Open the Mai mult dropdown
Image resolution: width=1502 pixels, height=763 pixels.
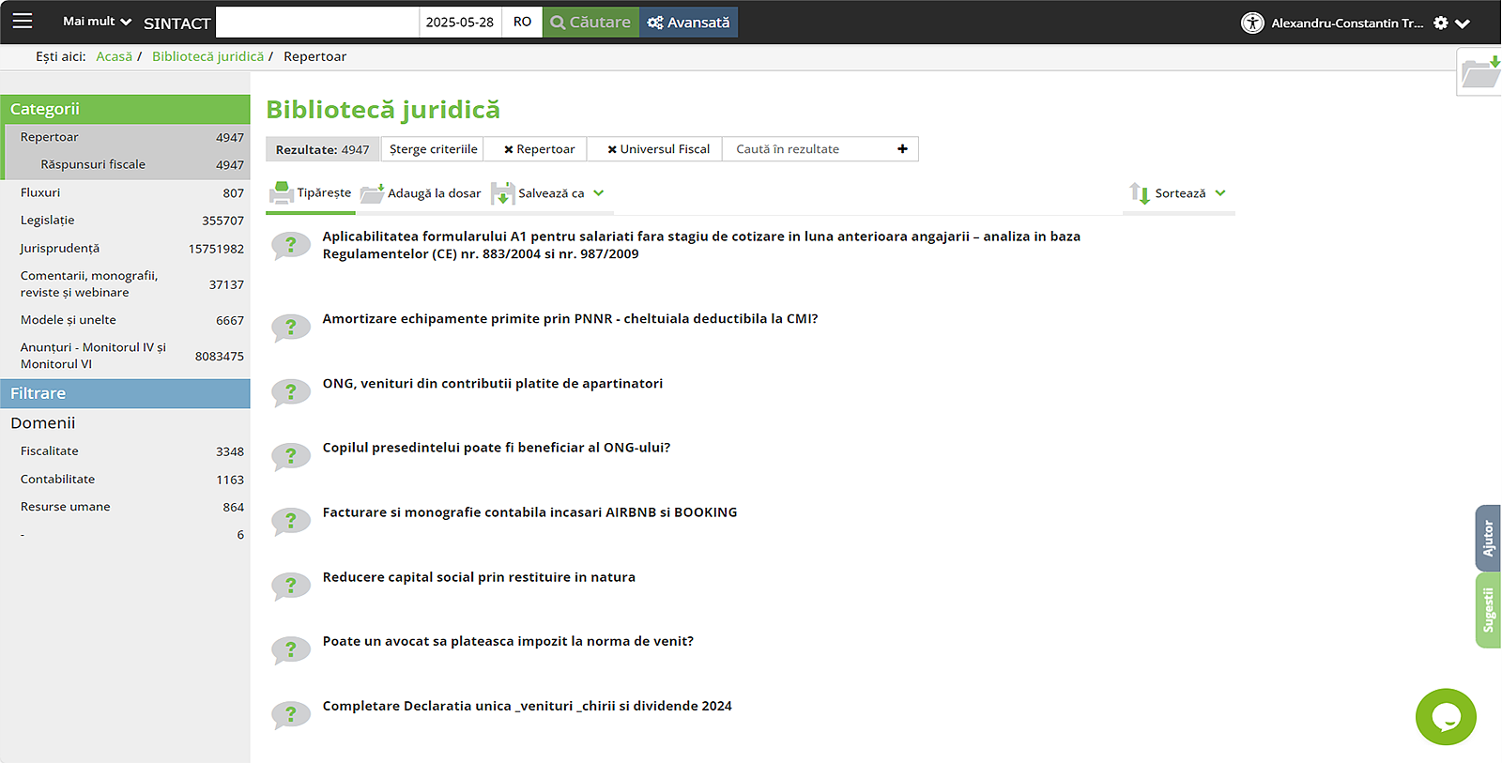[x=97, y=21]
